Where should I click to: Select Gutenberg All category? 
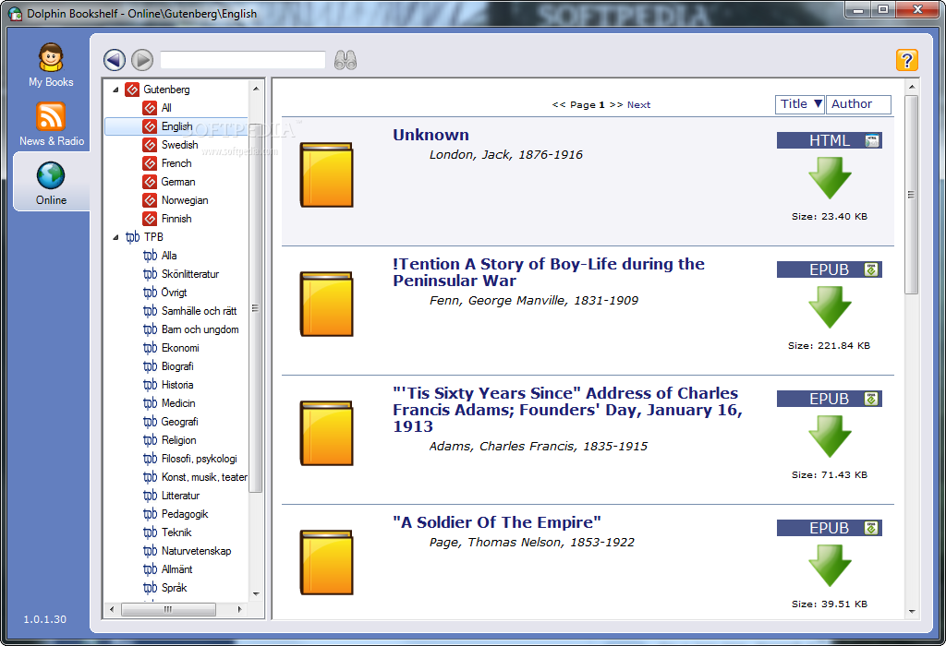coord(166,108)
